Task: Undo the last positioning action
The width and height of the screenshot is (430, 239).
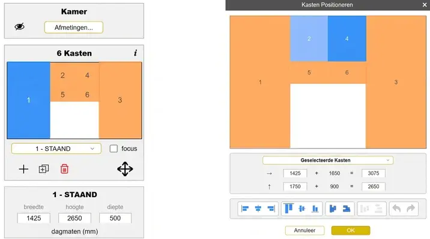Action: click(396, 209)
